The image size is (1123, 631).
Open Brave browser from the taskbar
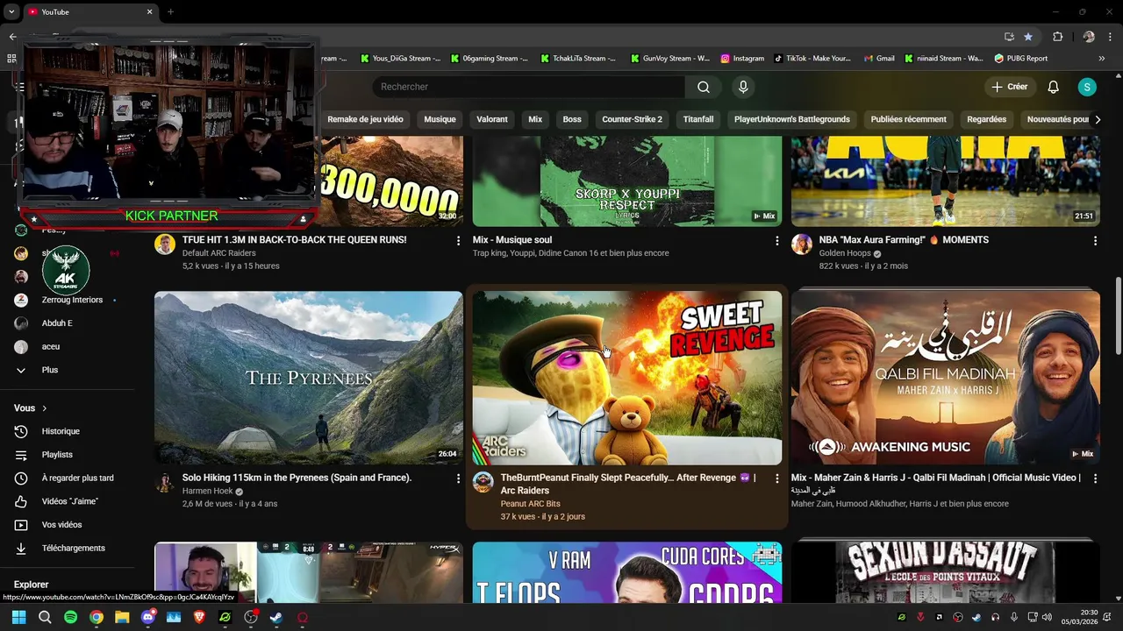click(x=199, y=617)
